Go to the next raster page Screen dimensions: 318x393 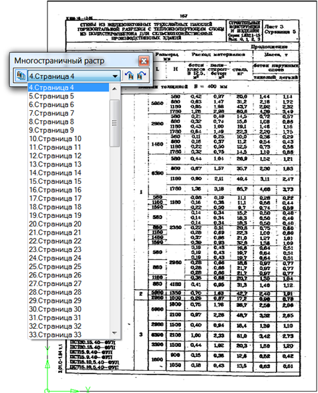pos(142,76)
